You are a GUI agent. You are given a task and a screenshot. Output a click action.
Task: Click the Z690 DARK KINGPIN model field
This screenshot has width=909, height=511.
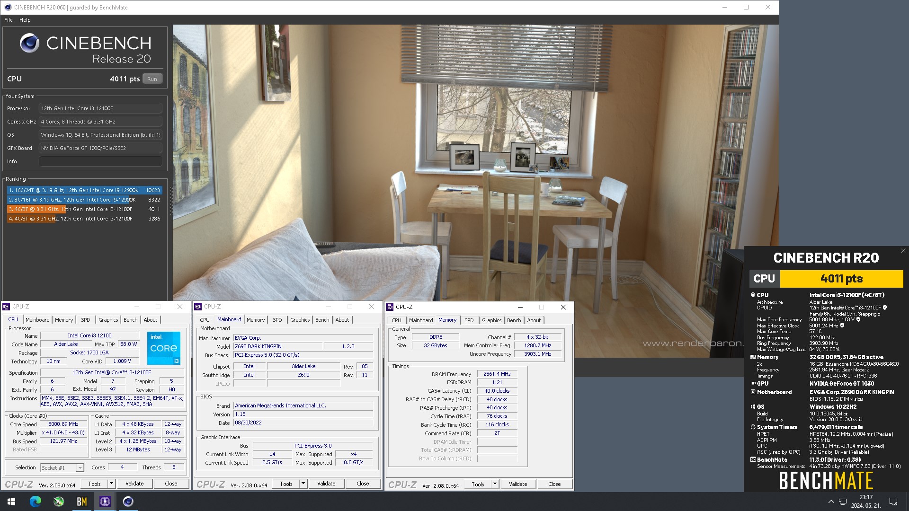278,346
